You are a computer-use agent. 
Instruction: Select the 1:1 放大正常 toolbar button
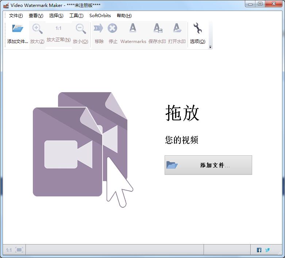click(58, 28)
